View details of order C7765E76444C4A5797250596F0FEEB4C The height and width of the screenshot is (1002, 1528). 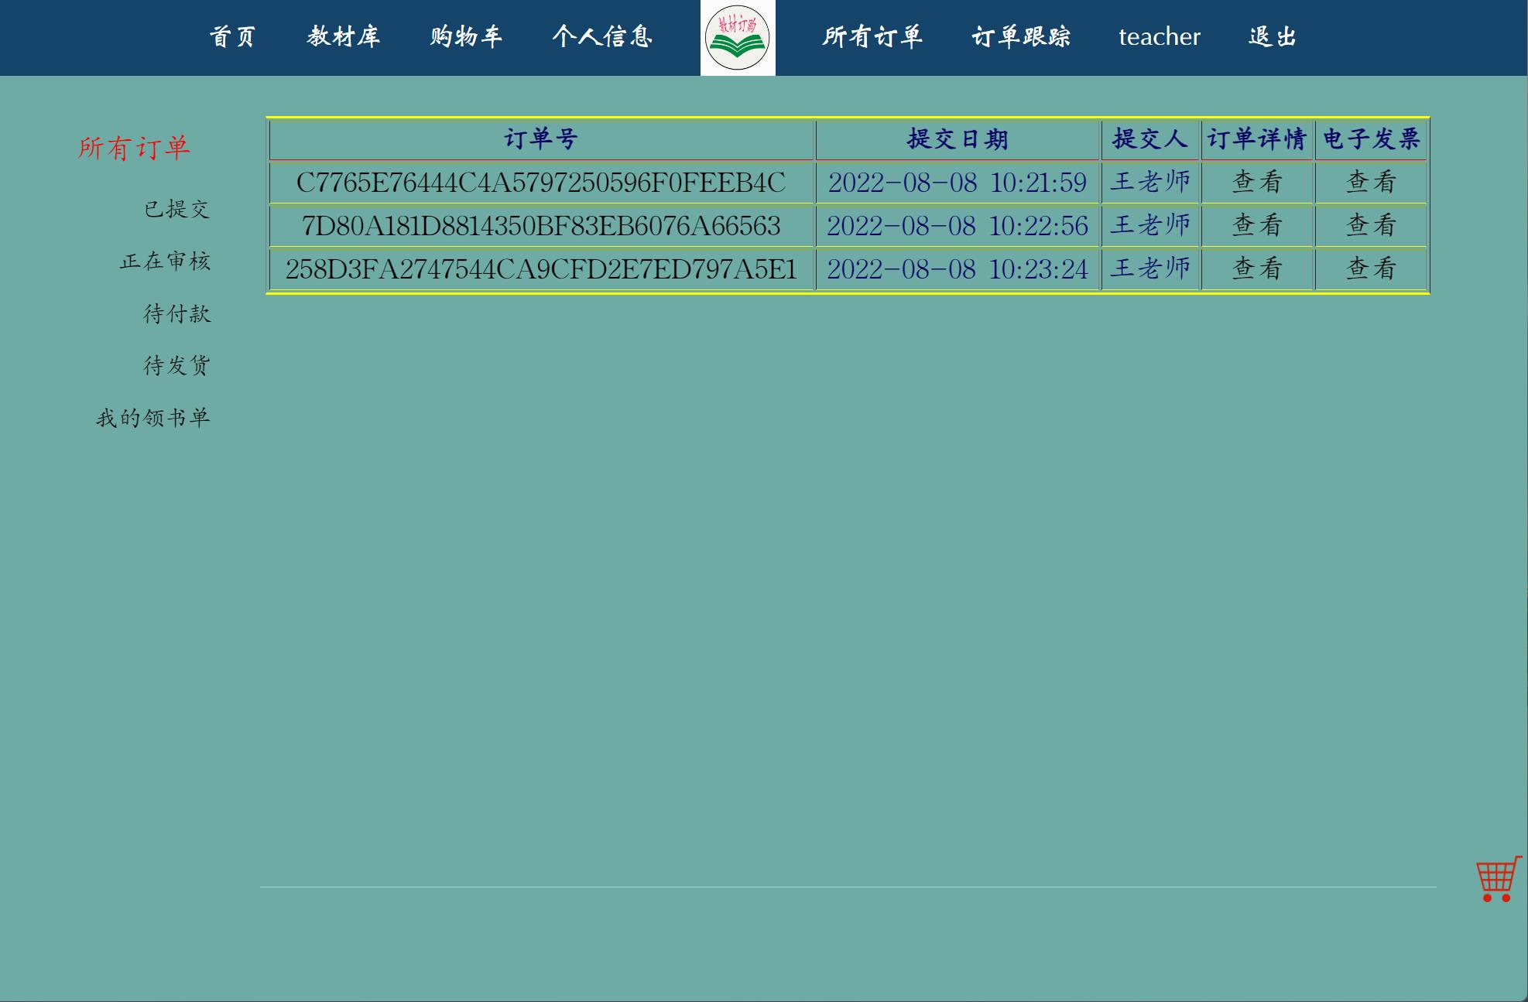pyautogui.click(x=1256, y=182)
